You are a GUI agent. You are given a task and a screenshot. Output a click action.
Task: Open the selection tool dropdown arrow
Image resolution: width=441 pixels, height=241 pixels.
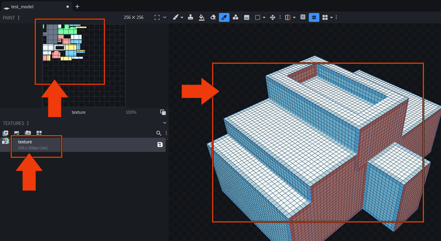pos(264,18)
